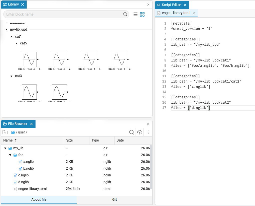Select the Script Editor tab

tap(172, 5)
